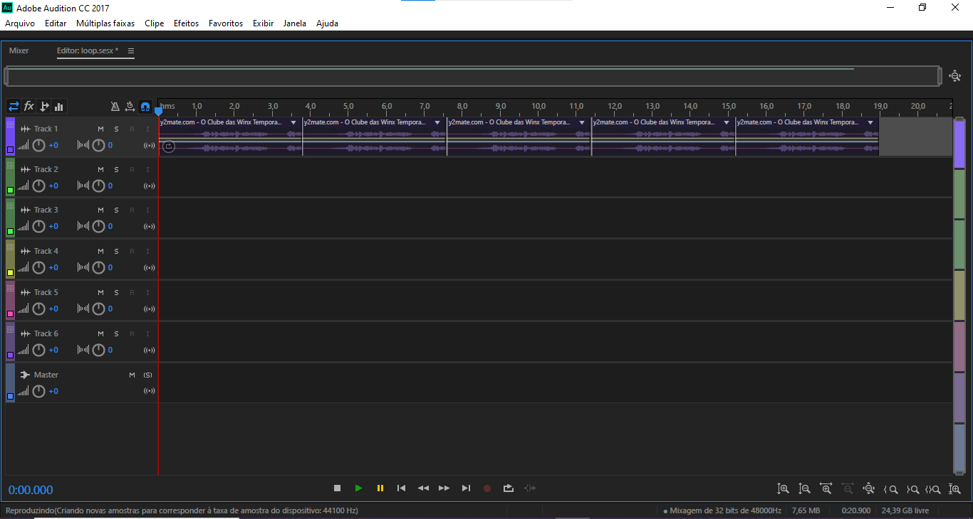Click the red Record button
Image resolution: width=973 pixels, height=519 pixels.
[488, 488]
